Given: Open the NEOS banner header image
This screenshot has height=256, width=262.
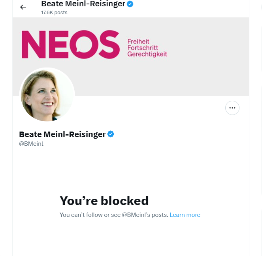Looking at the screenshot, I should pyautogui.click(x=131, y=56).
